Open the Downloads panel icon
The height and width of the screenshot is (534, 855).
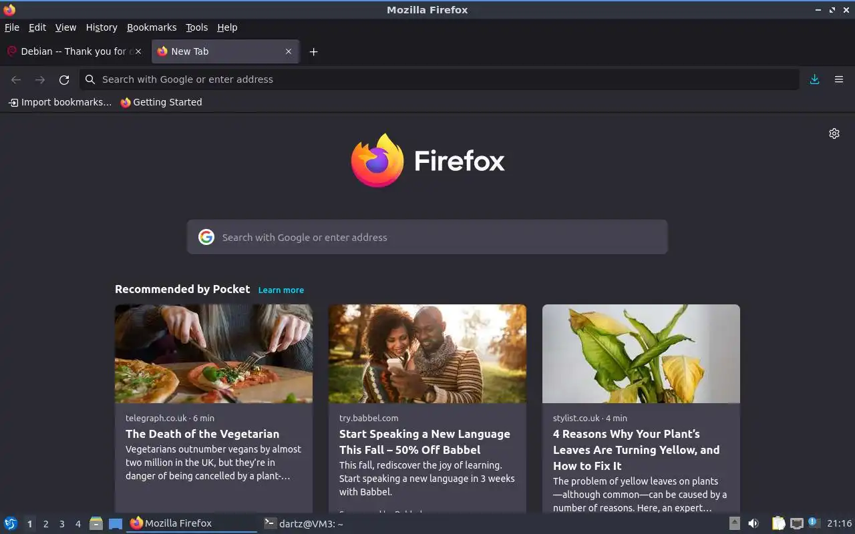[814, 79]
